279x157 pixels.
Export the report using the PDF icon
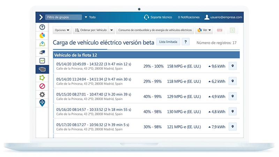[x=220, y=30]
